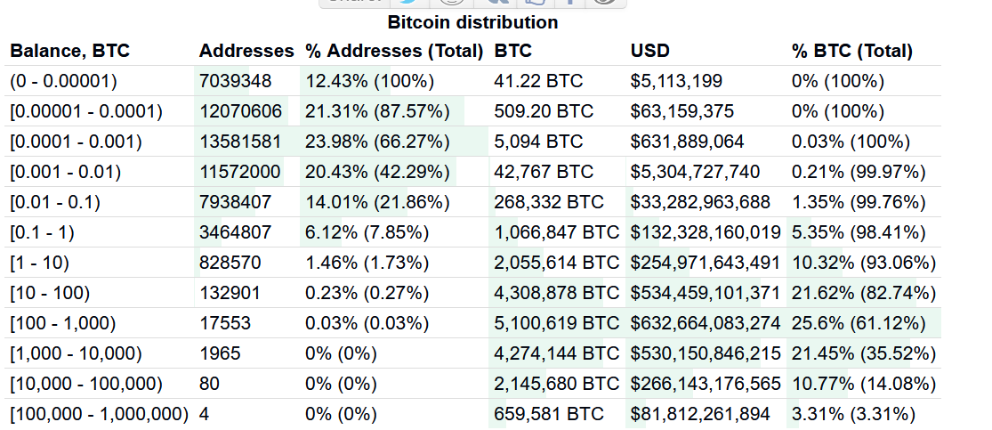Click the % BTC (Total) header
992x430 pixels.
tap(851, 51)
